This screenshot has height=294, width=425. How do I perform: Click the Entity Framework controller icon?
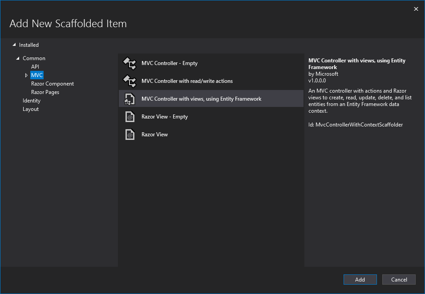pos(129,99)
